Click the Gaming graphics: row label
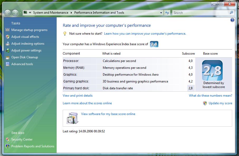This screenshot has width=239, height=156. pos(76,81)
